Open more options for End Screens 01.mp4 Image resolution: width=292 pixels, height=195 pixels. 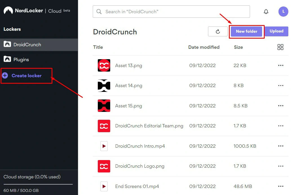pos(281,186)
